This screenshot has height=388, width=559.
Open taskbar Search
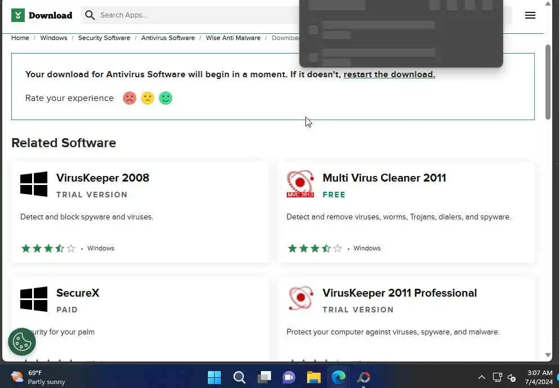[x=239, y=377]
